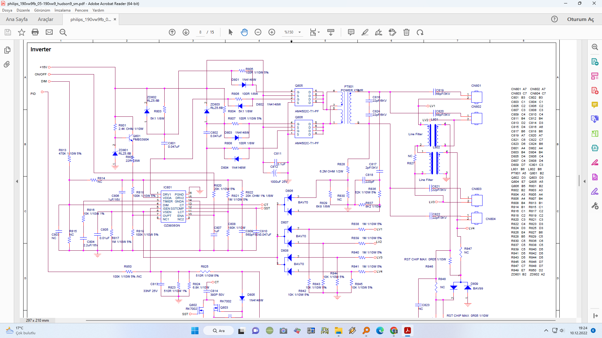
Task: Collapse left navigation pane arrow
Action: click(17, 181)
